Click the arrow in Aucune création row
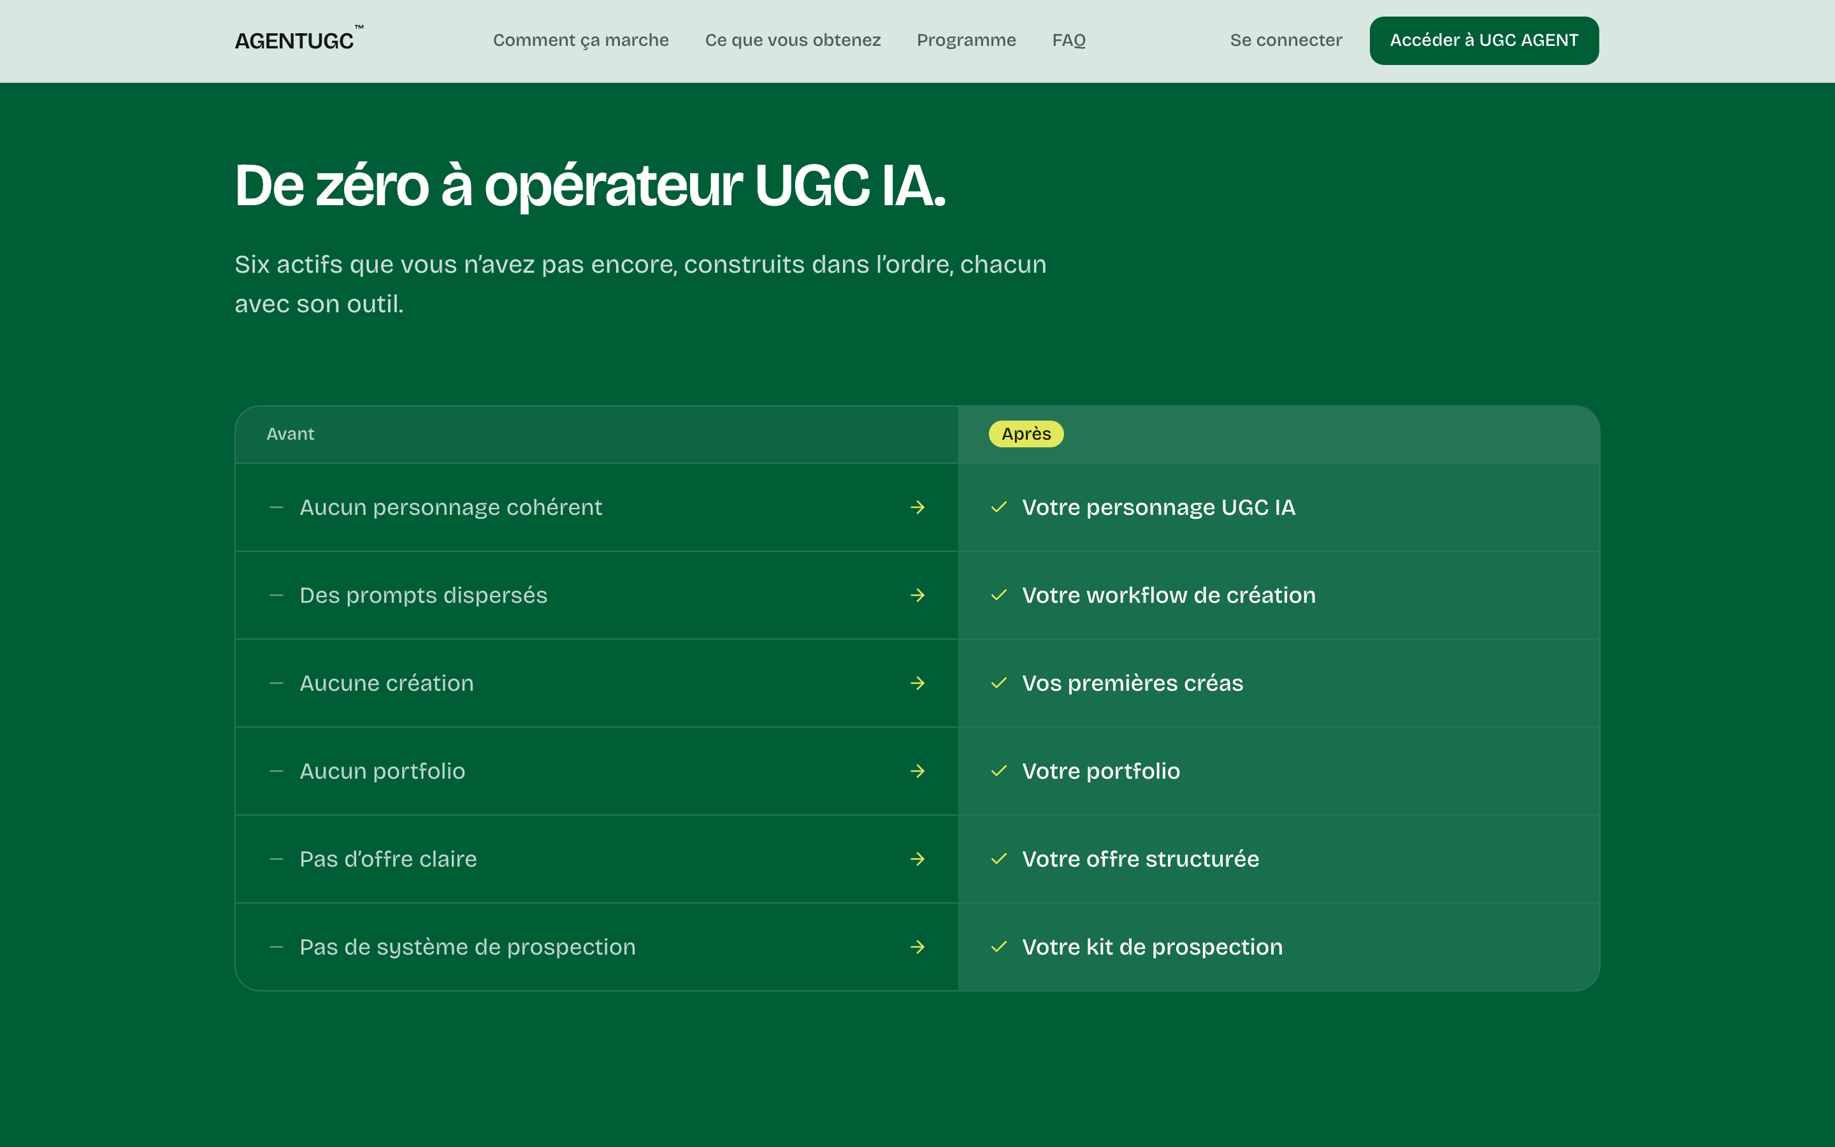The width and height of the screenshot is (1835, 1147). tap(917, 682)
